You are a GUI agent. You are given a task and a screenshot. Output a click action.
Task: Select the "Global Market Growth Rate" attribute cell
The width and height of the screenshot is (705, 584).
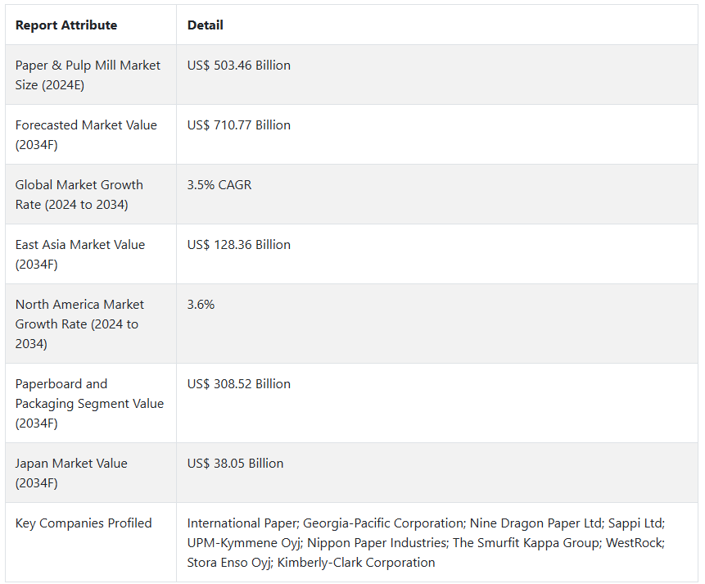79,194
